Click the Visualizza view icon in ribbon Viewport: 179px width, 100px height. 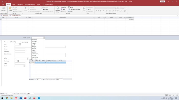tap(4, 8)
